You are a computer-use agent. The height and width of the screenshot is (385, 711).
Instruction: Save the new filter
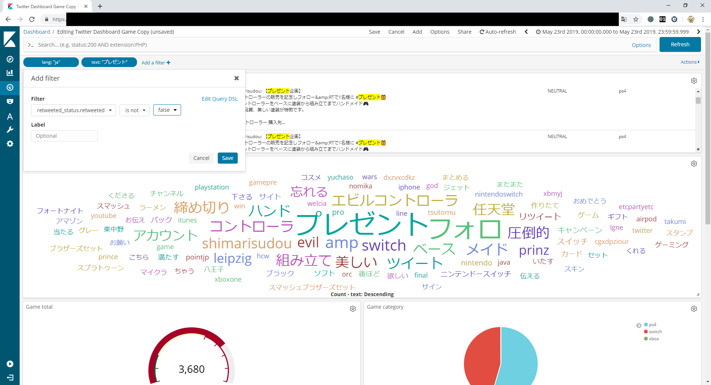227,158
